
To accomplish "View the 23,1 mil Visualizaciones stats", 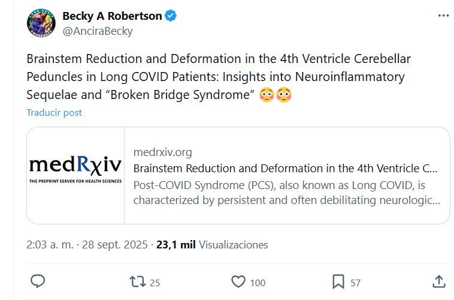I will pos(212,245).
